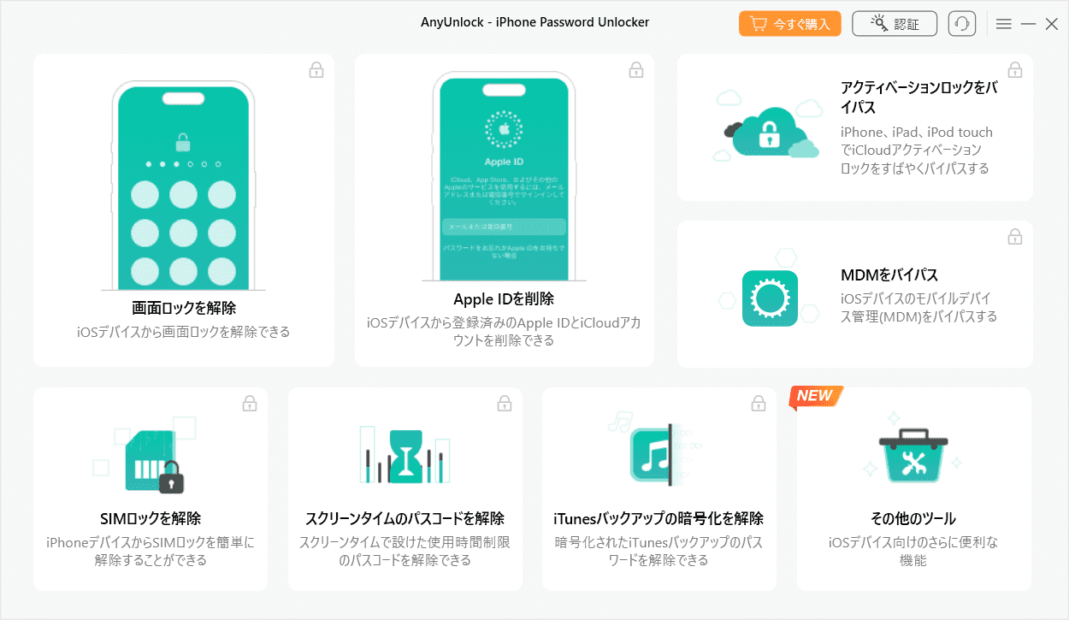1069x620 pixels.
Task: Click lock icon on スクリーンタイム card
Action: 505,403
